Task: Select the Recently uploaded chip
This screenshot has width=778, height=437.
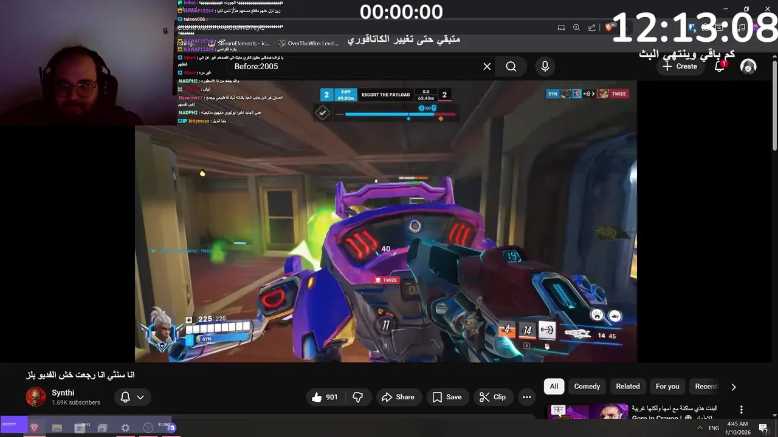Action: pyautogui.click(x=706, y=387)
